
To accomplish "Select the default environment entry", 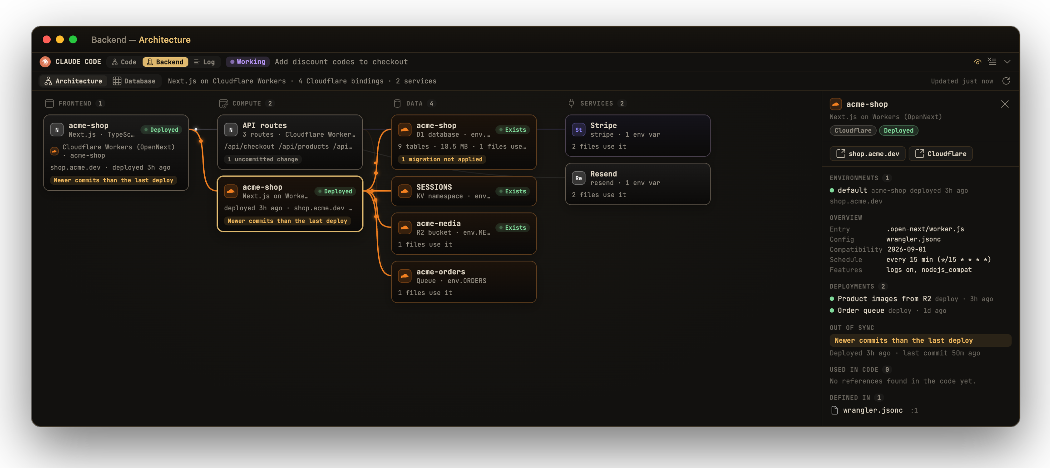I will point(899,191).
